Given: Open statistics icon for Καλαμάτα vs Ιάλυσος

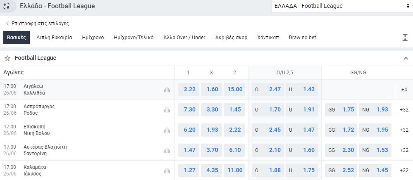Looking at the screenshot, I should point(167,171).
